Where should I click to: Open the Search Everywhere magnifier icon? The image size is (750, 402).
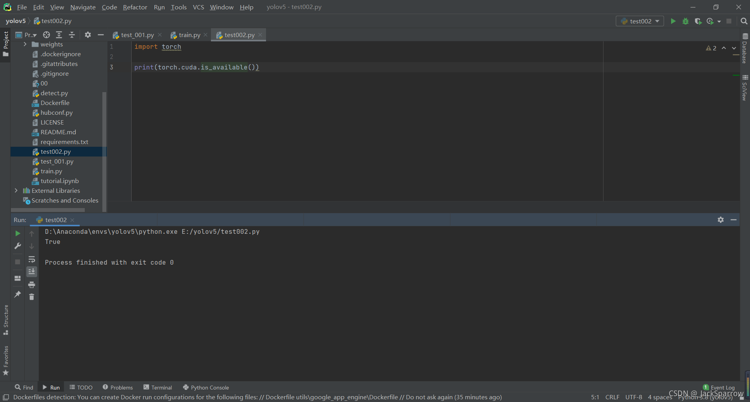744,21
